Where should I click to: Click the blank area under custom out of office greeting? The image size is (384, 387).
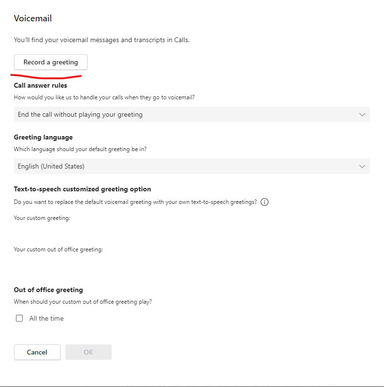click(145, 264)
